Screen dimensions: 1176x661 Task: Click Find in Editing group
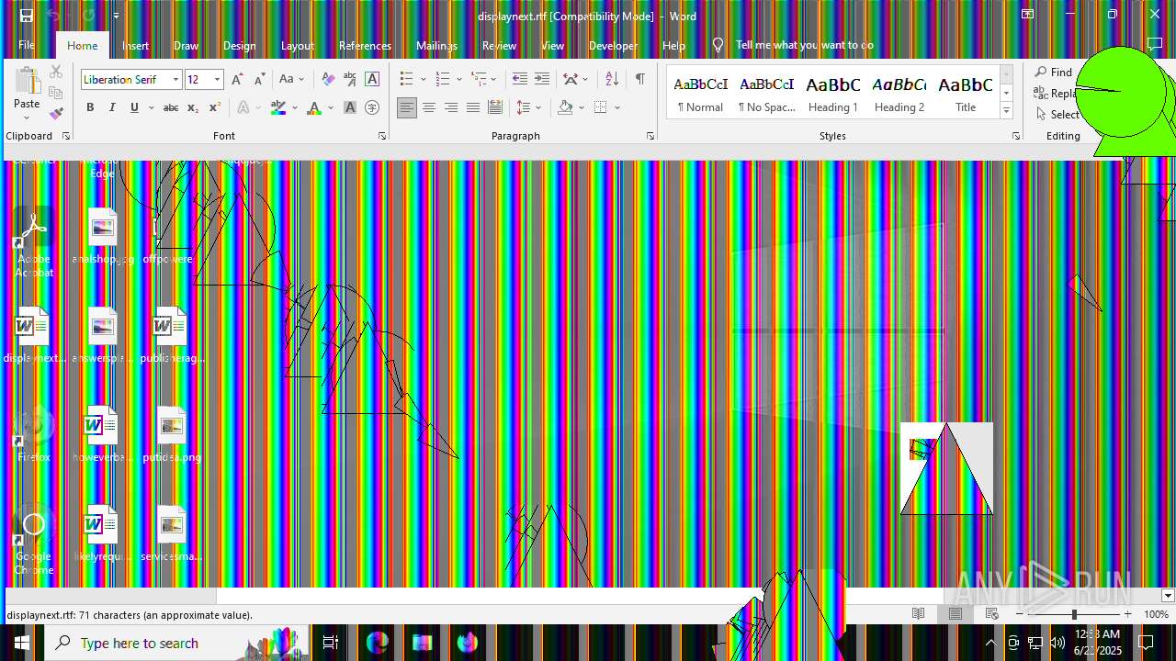[1054, 72]
